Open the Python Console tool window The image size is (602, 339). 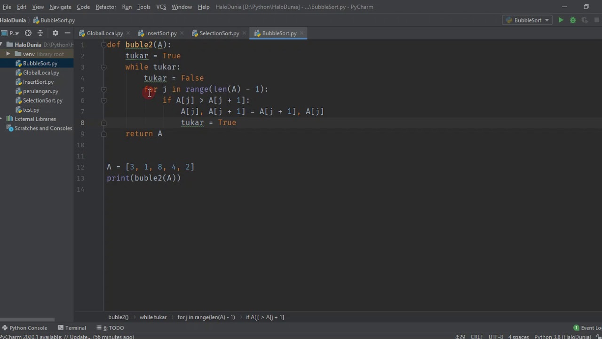point(24,328)
